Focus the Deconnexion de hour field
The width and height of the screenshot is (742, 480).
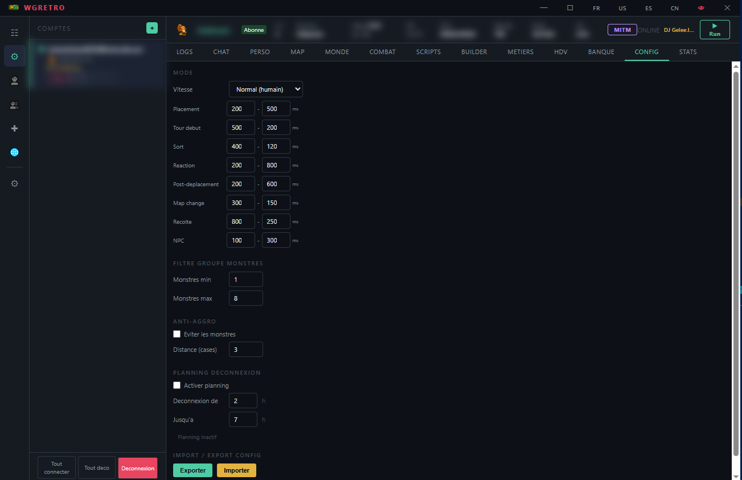click(243, 401)
